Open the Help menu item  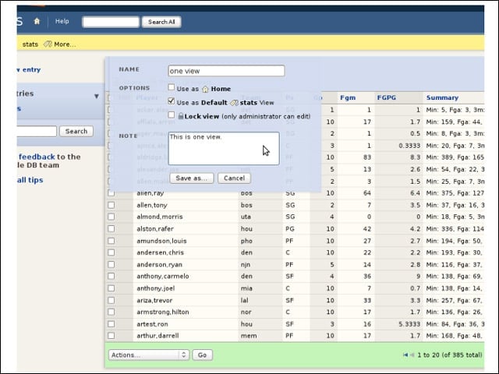pos(62,21)
